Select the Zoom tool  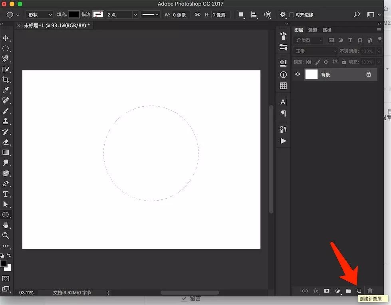click(6, 235)
